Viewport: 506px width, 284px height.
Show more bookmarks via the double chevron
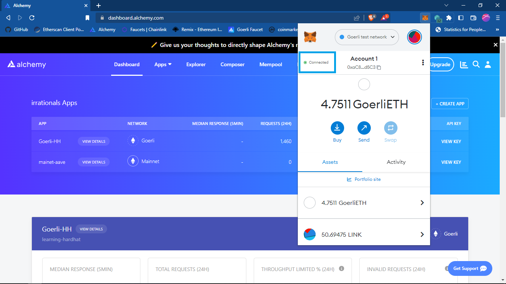tap(497, 30)
